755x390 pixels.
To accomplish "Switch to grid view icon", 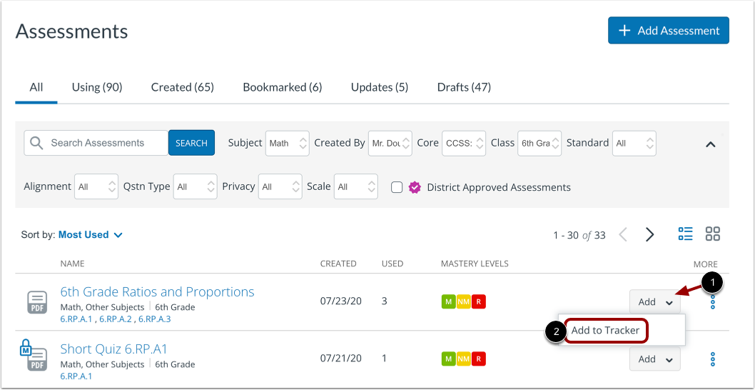I will (713, 234).
